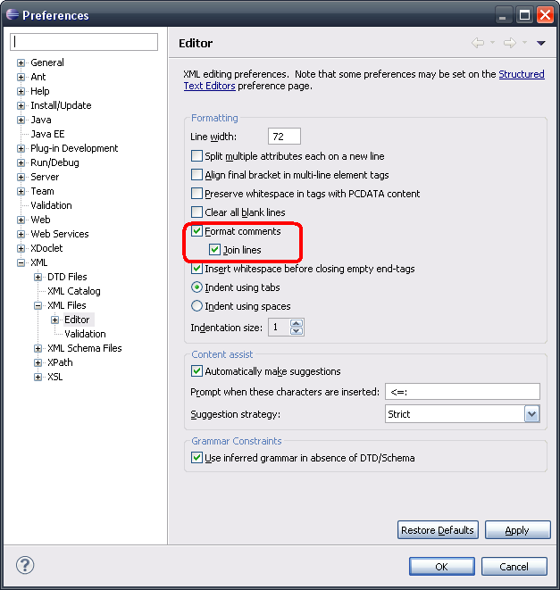
Task: Select Java EE in preferences tree
Action: 47,134
